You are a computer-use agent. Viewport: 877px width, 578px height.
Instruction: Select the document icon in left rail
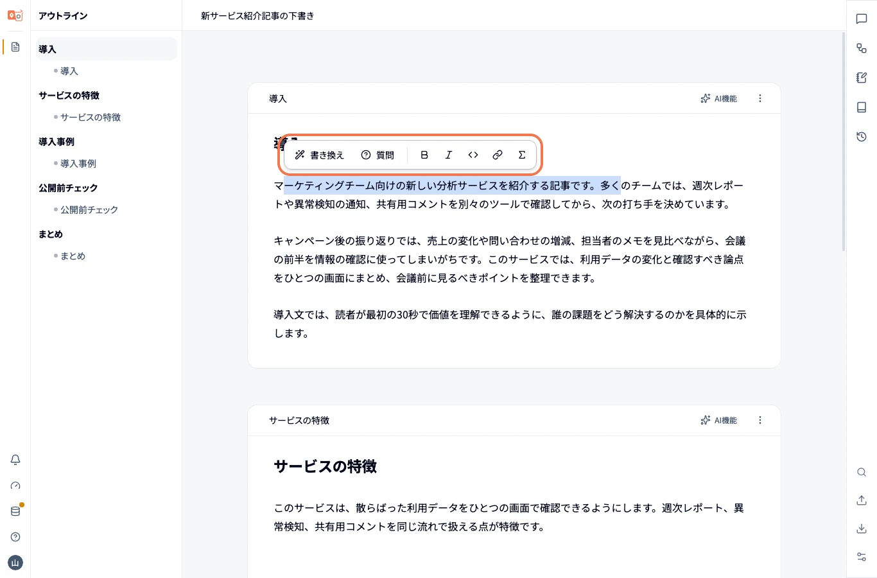15,47
